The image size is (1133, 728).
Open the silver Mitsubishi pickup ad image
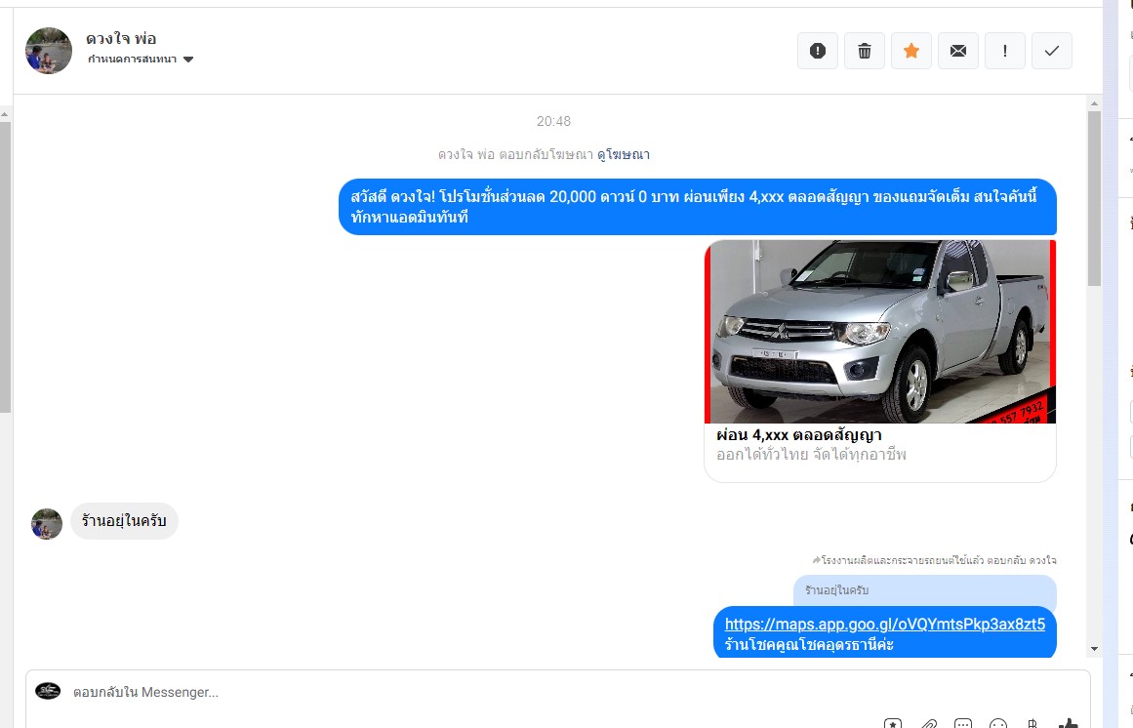tap(880, 332)
